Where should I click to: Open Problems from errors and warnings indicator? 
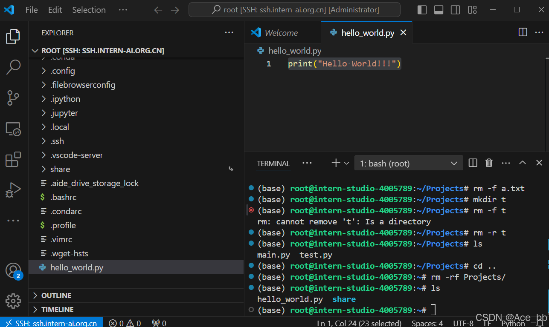pyautogui.click(x=125, y=323)
